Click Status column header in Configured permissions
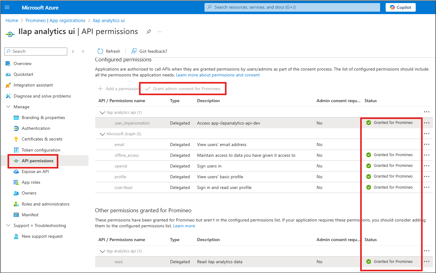 pos(371,101)
